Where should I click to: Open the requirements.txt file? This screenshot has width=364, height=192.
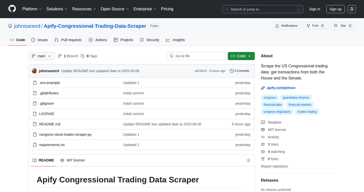(52, 145)
